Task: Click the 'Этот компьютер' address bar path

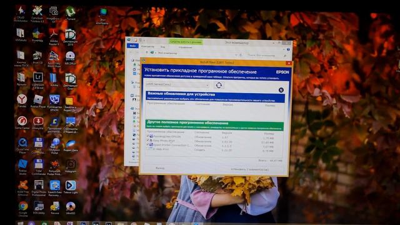Action: tap(167, 53)
